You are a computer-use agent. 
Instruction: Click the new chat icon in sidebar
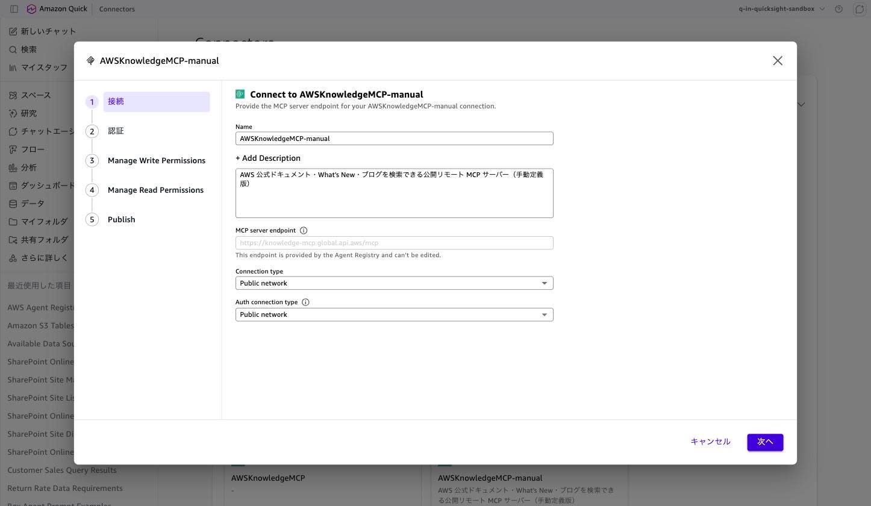click(x=13, y=31)
